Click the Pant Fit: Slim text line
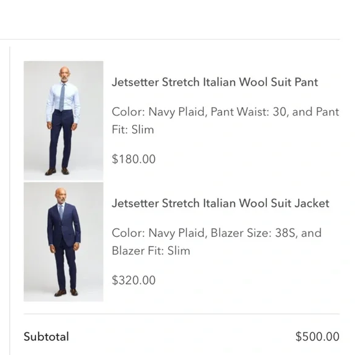Image resolution: width=355 pixels, height=355 pixels. click(x=133, y=130)
